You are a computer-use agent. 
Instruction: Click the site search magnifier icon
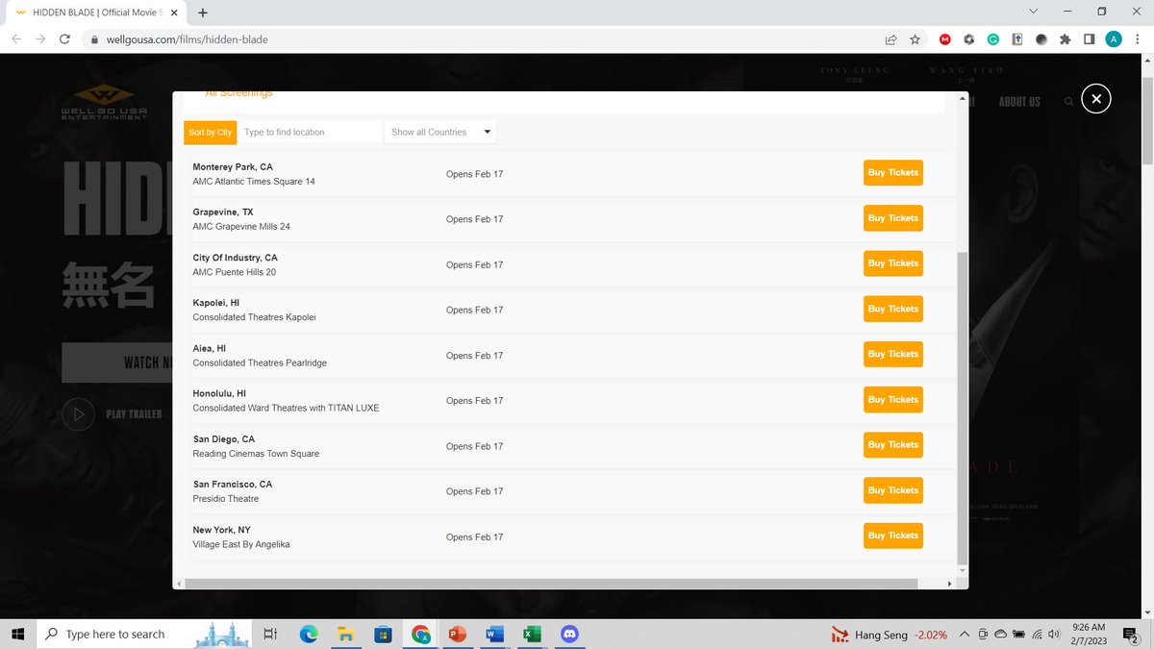[1068, 102]
